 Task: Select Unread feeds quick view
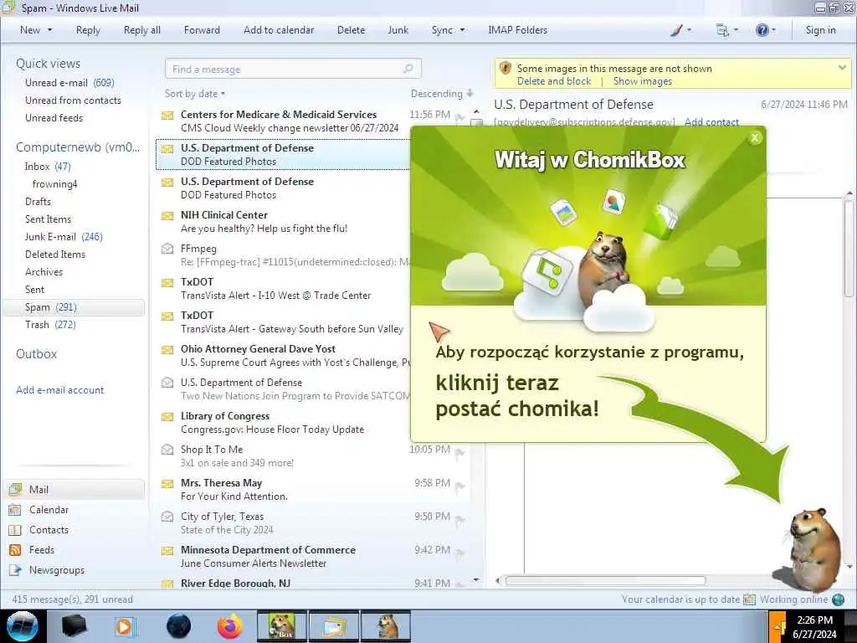tap(54, 117)
